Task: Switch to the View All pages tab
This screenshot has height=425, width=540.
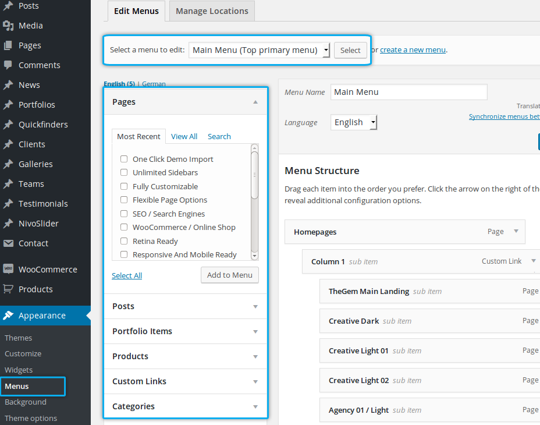Action: (184, 136)
